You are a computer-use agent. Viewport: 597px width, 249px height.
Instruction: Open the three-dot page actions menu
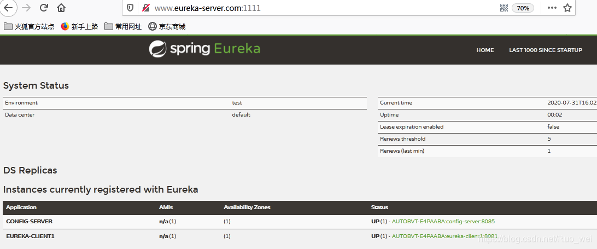point(552,8)
